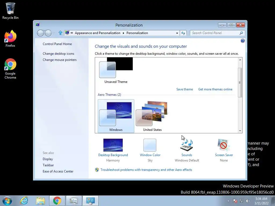The height and width of the screenshot is (206, 275).
Task: Show hidden tray icons arrow
Action: click(228, 201)
